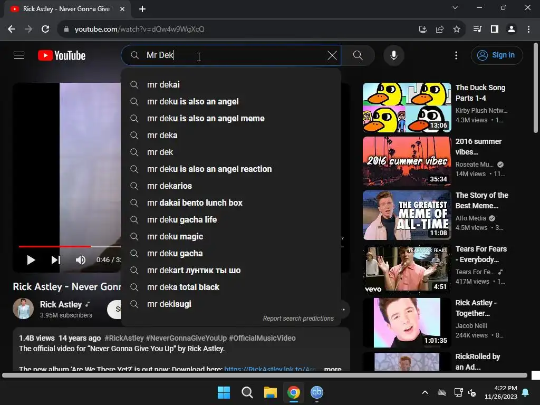Click the #RickAstley hashtag
The width and height of the screenshot is (540, 405).
point(124,338)
